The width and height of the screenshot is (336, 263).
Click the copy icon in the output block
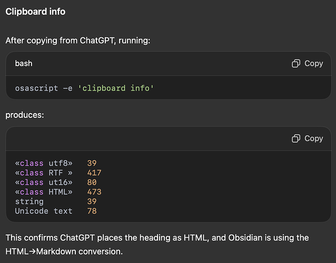coord(296,139)
